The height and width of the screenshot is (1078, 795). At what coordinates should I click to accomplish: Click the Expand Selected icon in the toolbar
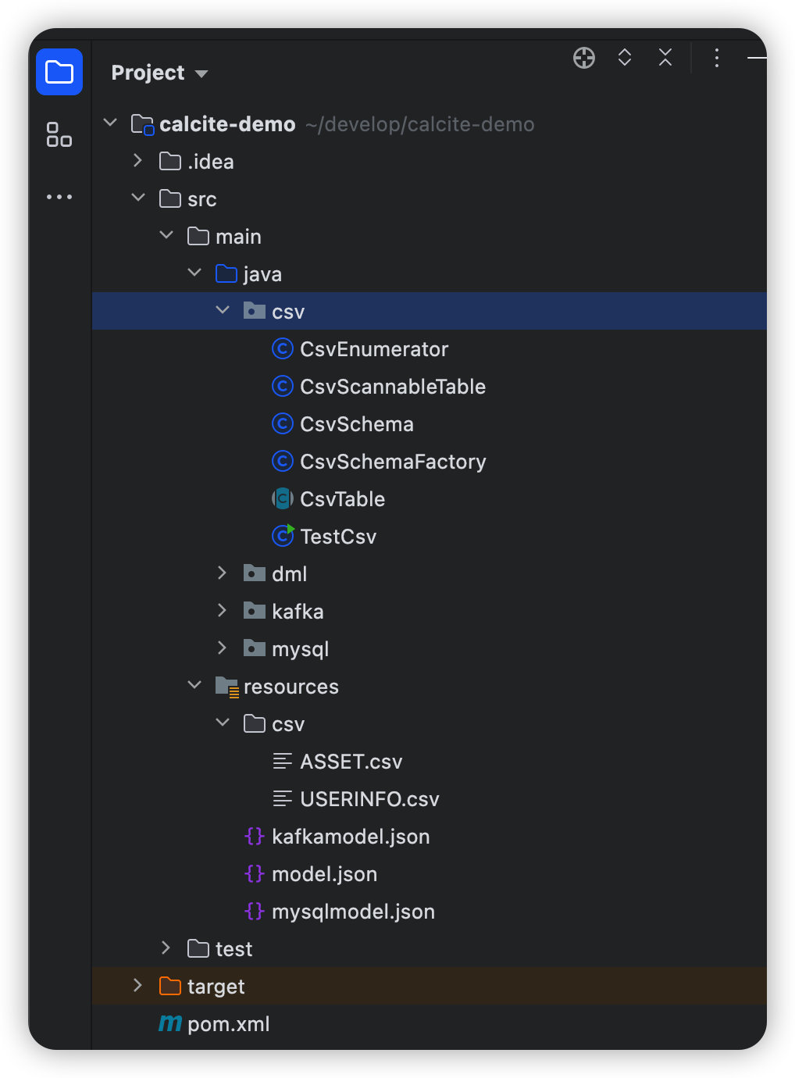[625, 58]
